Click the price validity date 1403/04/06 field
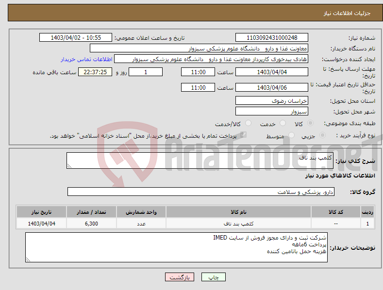 [x=272, y=87]
